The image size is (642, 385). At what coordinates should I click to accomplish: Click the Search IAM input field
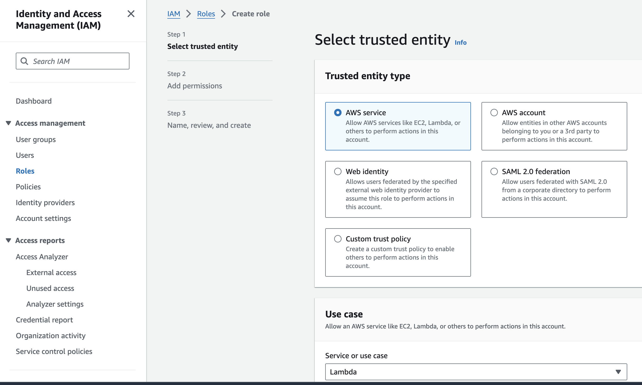coord(79,61)
